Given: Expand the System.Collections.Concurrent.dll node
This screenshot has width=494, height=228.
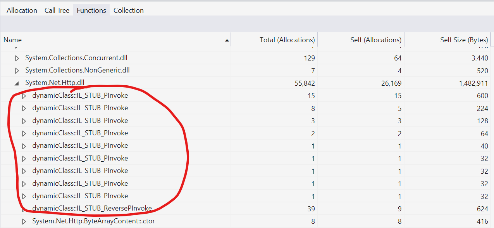Looking at the screenshot, I should [x=17, y=58].
